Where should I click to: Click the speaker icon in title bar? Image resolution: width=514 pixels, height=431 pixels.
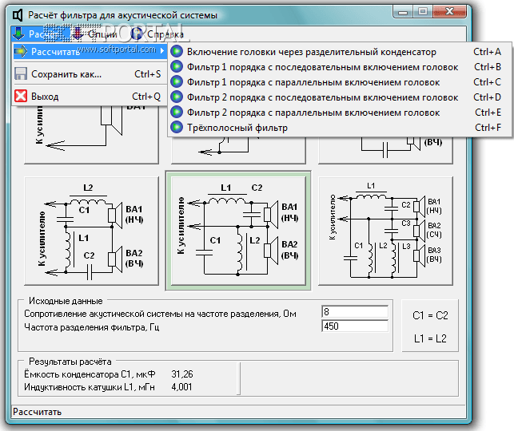click(x=18, y=15)
